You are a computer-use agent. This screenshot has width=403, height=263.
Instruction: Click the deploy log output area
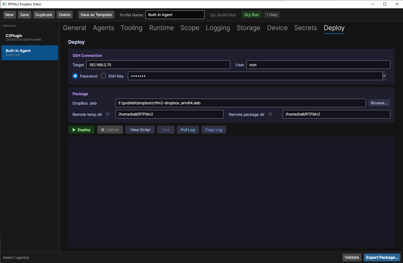point(231,192)
